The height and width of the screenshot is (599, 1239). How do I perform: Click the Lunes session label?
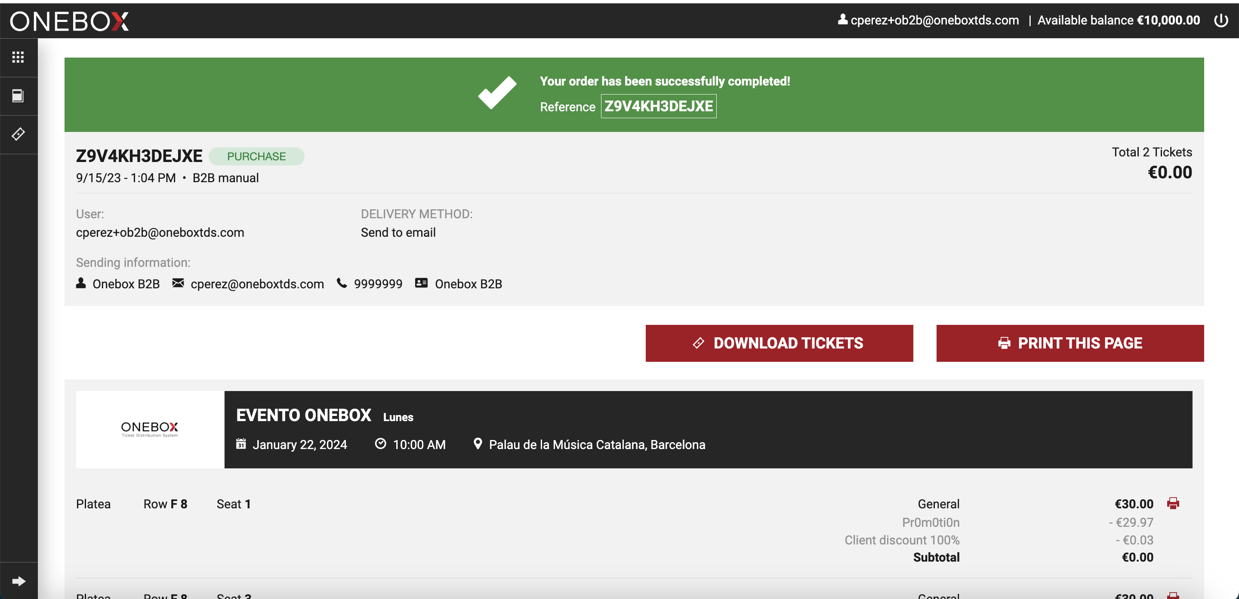[x=398, y=417]
